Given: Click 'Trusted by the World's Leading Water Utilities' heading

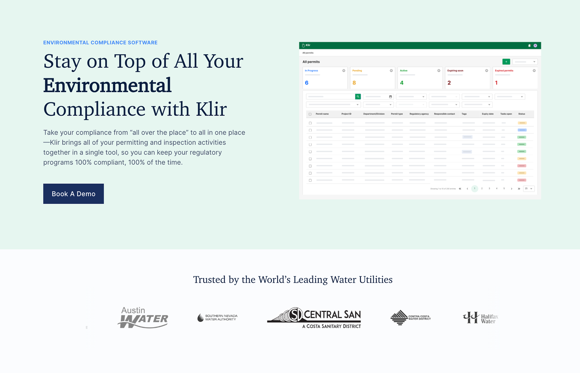Looking at the screenshot, I should pos(293,279).
